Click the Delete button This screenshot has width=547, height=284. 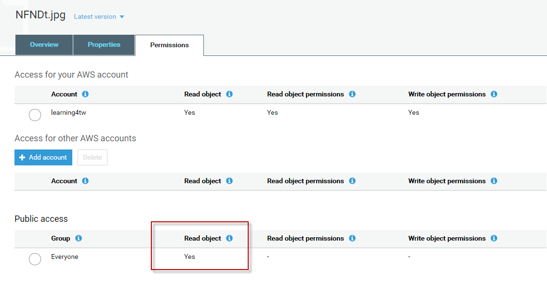click(93, 157)
